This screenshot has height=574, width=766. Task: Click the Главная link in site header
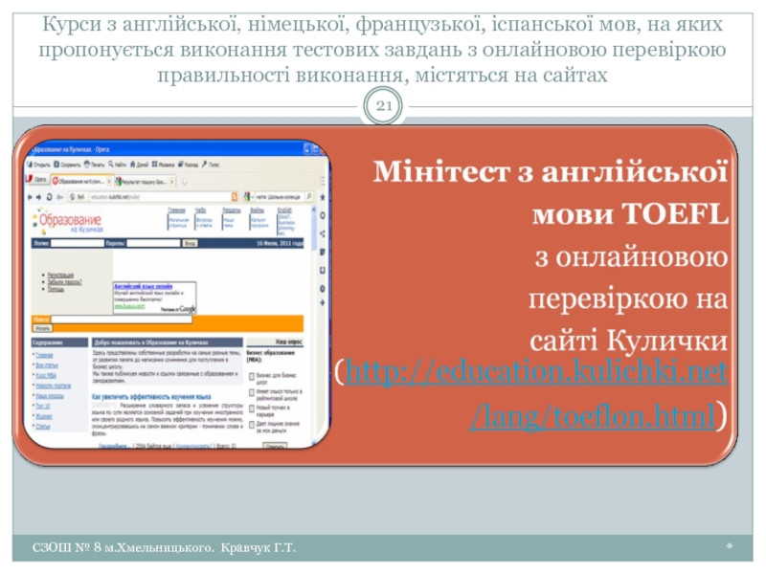coord(176,209)
